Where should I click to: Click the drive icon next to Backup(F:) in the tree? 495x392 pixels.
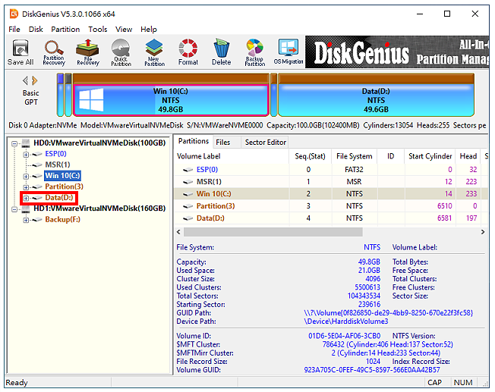point(37,220)
